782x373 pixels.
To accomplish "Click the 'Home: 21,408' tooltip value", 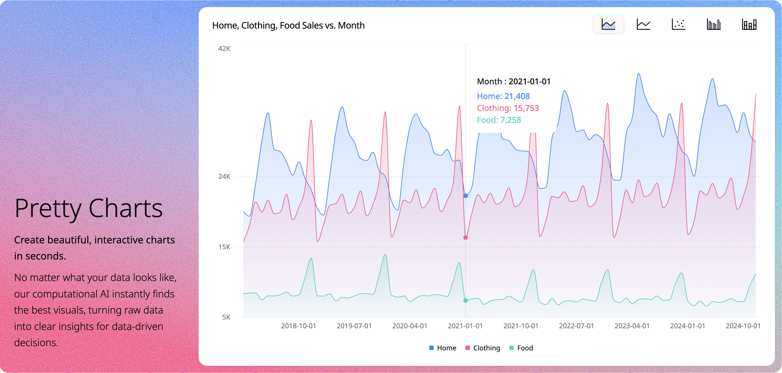I will point(503,96).
